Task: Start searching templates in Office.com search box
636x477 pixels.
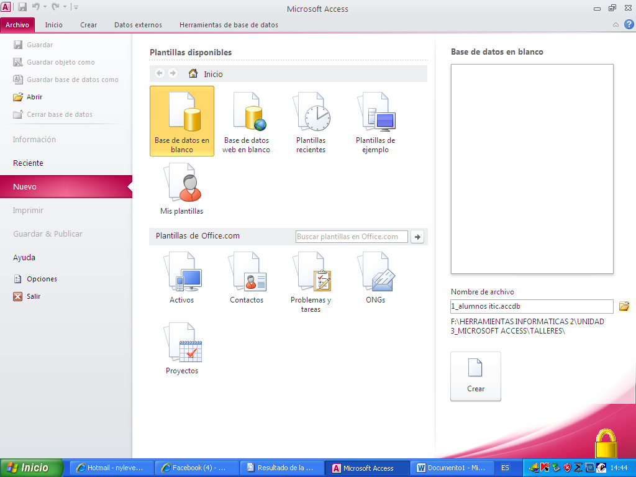Action: tap(351, 237)
